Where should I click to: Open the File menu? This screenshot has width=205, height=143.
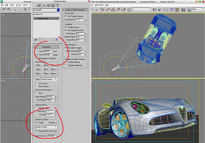pos(2,5)
